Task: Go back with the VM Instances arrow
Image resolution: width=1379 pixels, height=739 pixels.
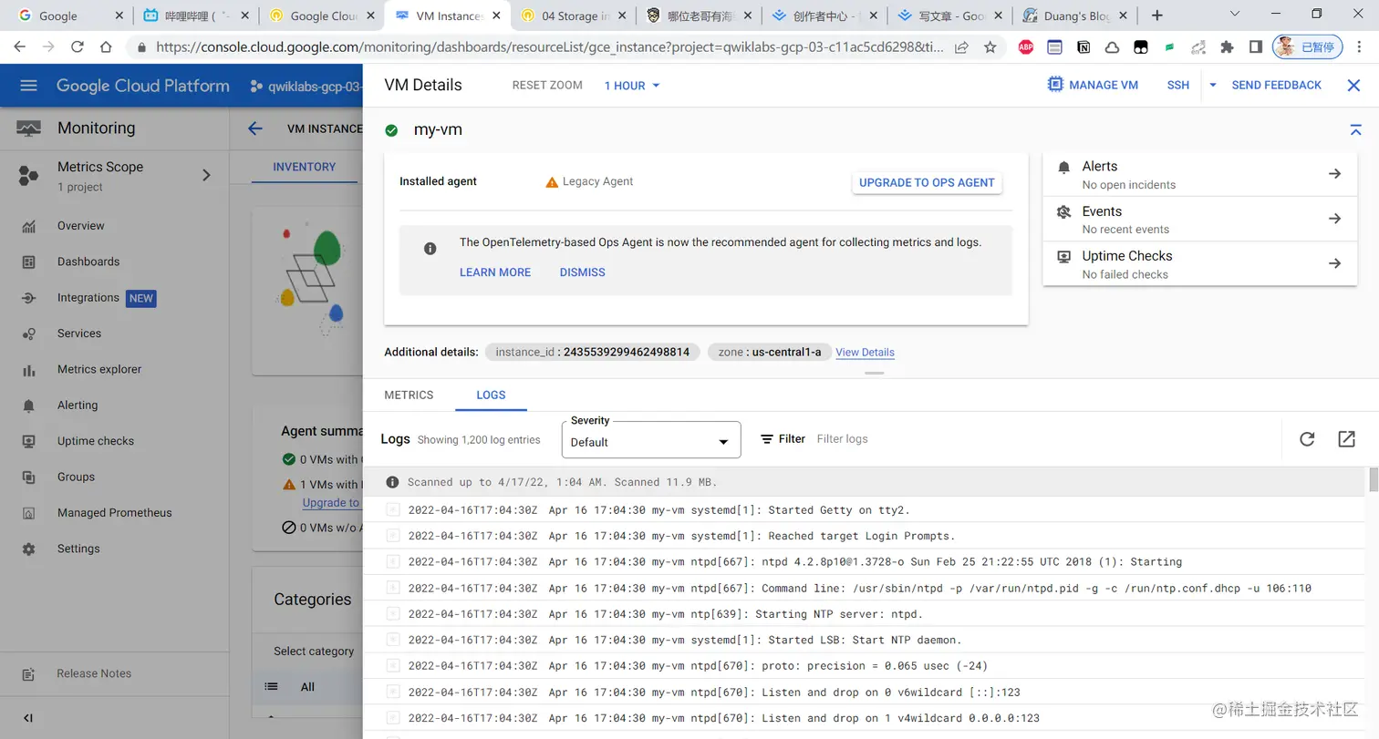Action: click(255, 128)
